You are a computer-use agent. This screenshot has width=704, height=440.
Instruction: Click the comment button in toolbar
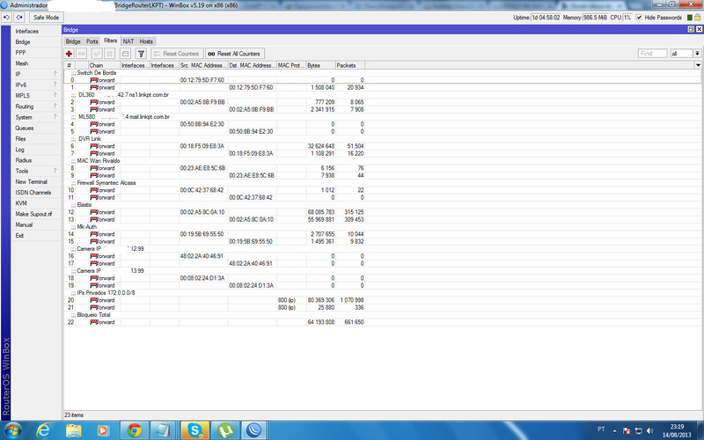pyautogui.click(x=125, y=54)
